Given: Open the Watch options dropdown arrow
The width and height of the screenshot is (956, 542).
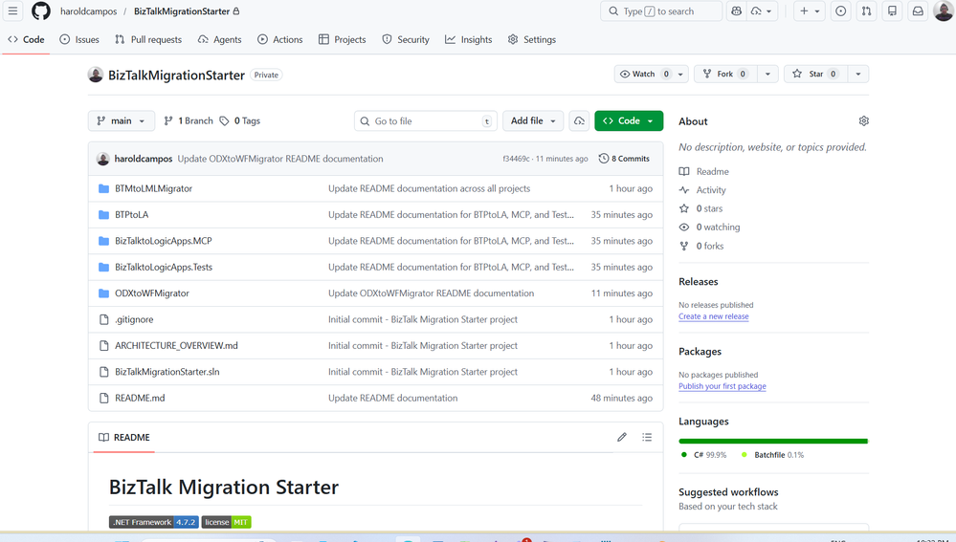Looking at the screenshot, I should (x=681, y=74).
